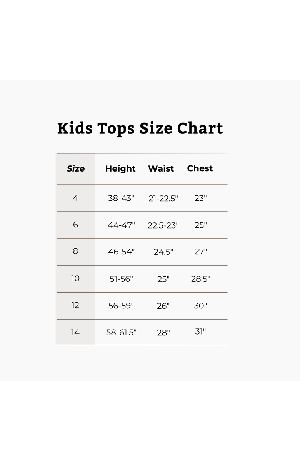Click the Size column header
This screenshot has width=300, height=461.
tap(76, 169)
